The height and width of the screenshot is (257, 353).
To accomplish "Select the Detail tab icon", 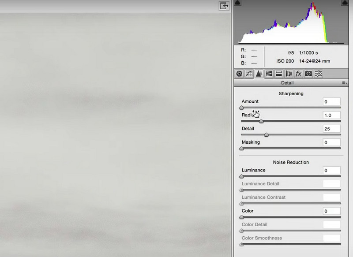I will [259, 74].
